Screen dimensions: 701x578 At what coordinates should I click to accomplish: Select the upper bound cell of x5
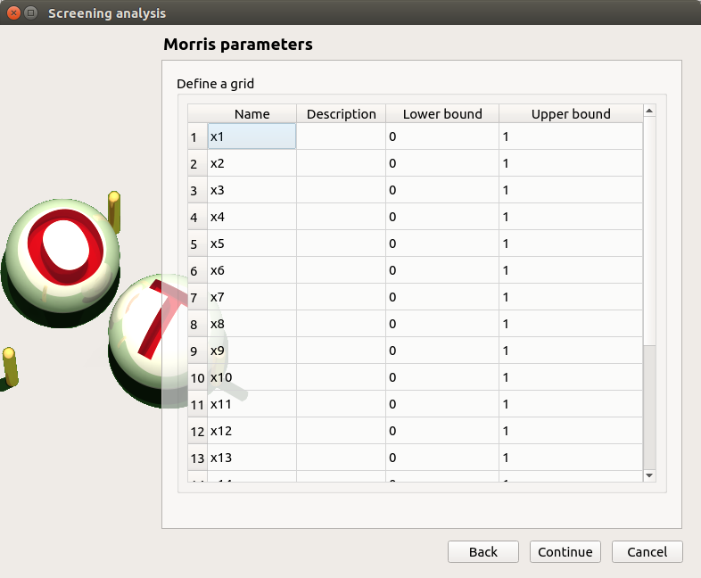tap(570, 244)
